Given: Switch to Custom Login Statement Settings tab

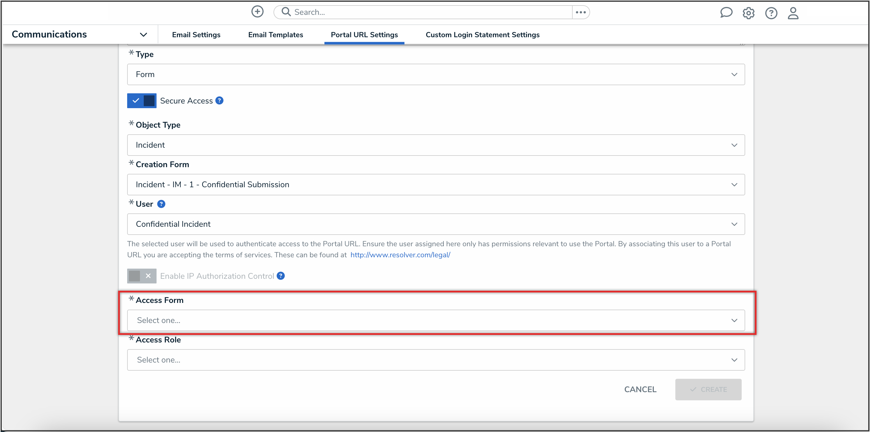Looking at the screenshot, I should pos(482,35).
